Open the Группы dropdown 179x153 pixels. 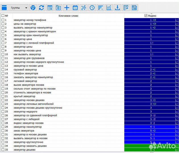click(18, 8)
